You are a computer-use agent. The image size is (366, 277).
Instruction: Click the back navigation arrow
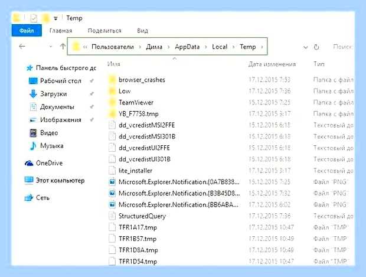click(x=22, y=47)
